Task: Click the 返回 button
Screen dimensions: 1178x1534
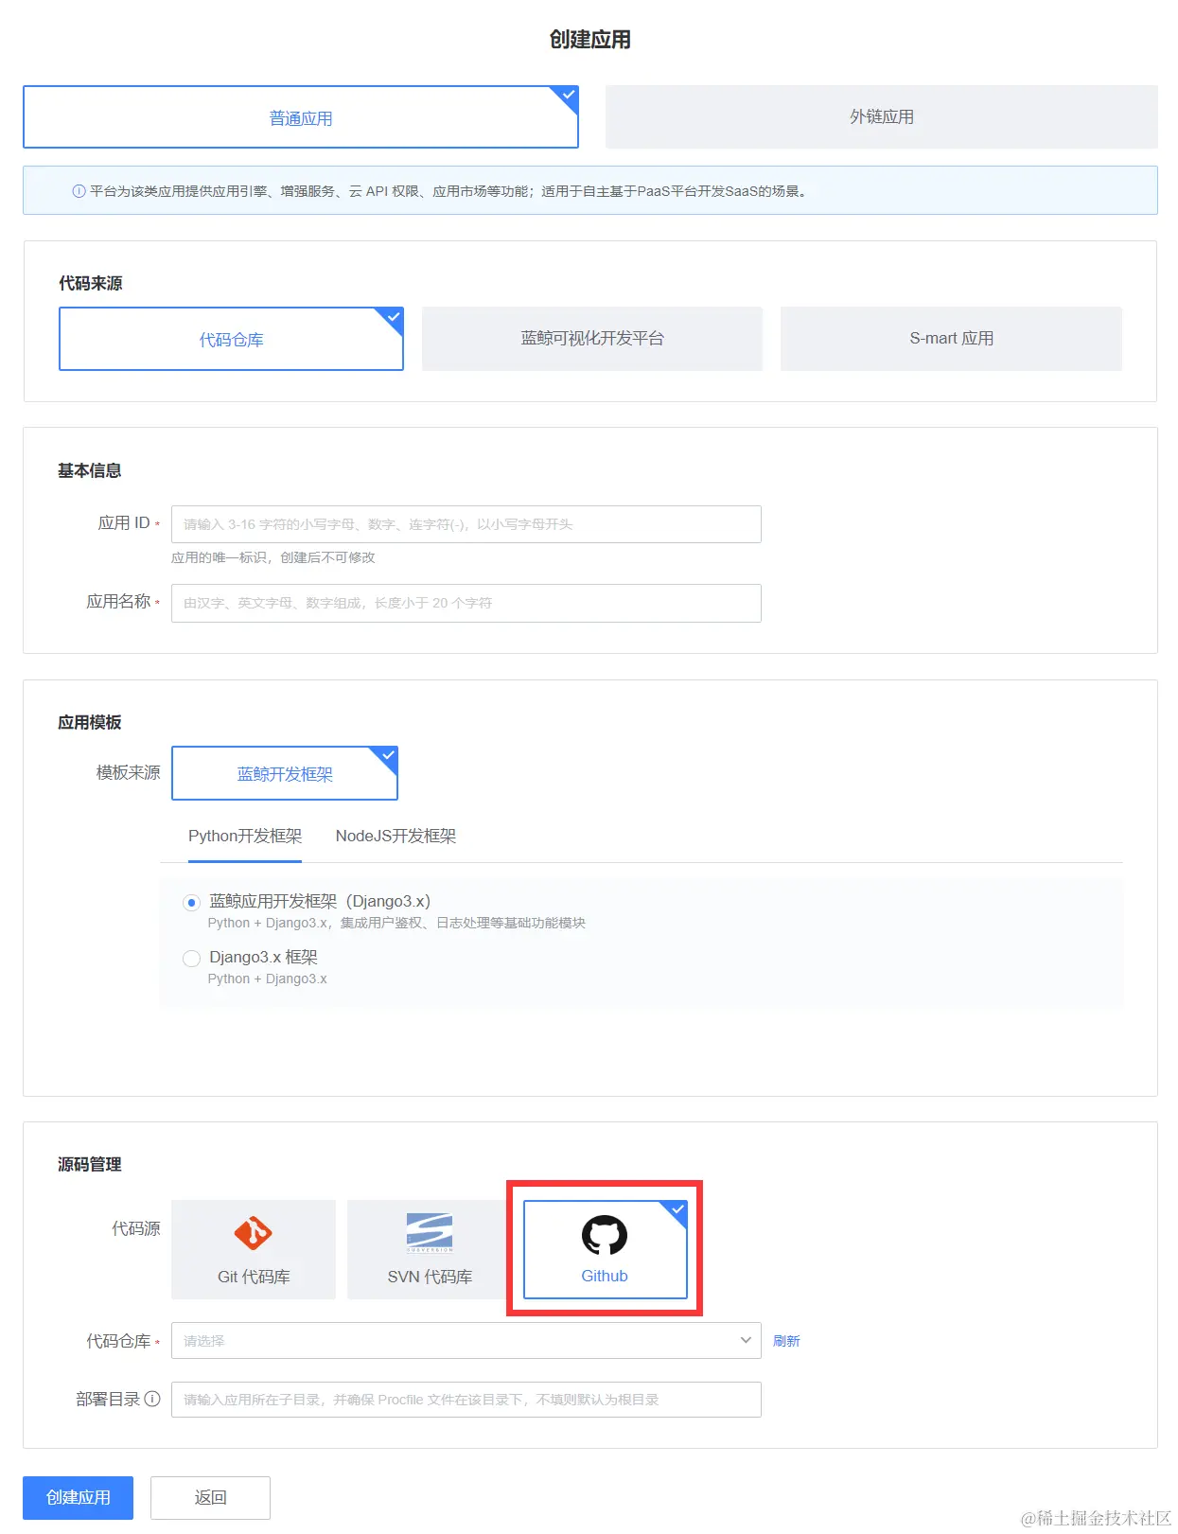Action: [x=210, y=1497]
